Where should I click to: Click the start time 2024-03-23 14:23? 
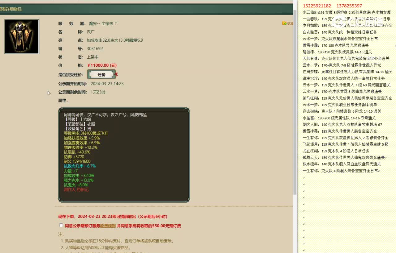pyautogui.click(x=107, y=84)
